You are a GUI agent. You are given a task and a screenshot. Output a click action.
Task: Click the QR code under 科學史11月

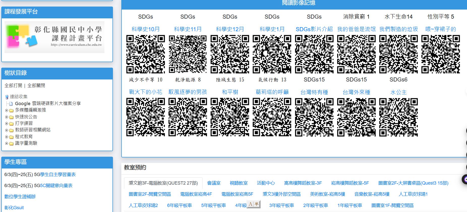188,54
